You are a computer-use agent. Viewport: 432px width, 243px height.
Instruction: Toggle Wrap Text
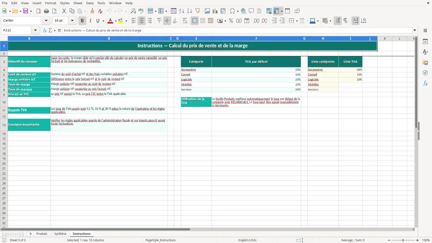(185, 21)
